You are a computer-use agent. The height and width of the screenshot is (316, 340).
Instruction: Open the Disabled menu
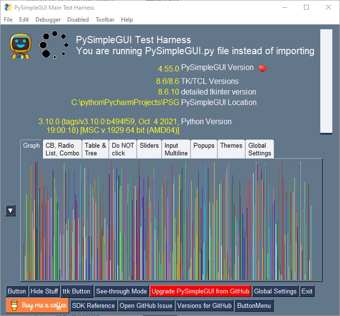pos(78,20)
